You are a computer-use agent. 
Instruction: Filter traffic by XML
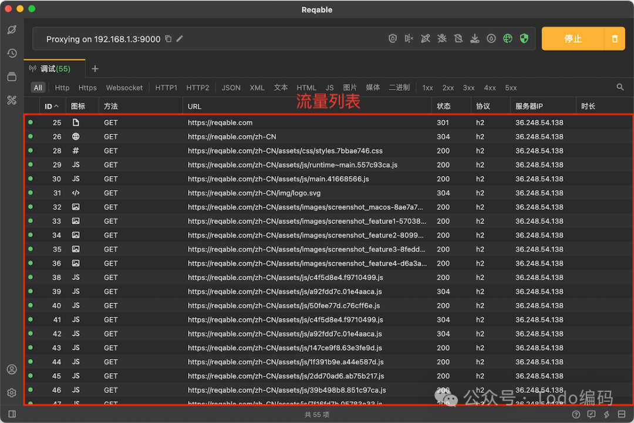257,87
